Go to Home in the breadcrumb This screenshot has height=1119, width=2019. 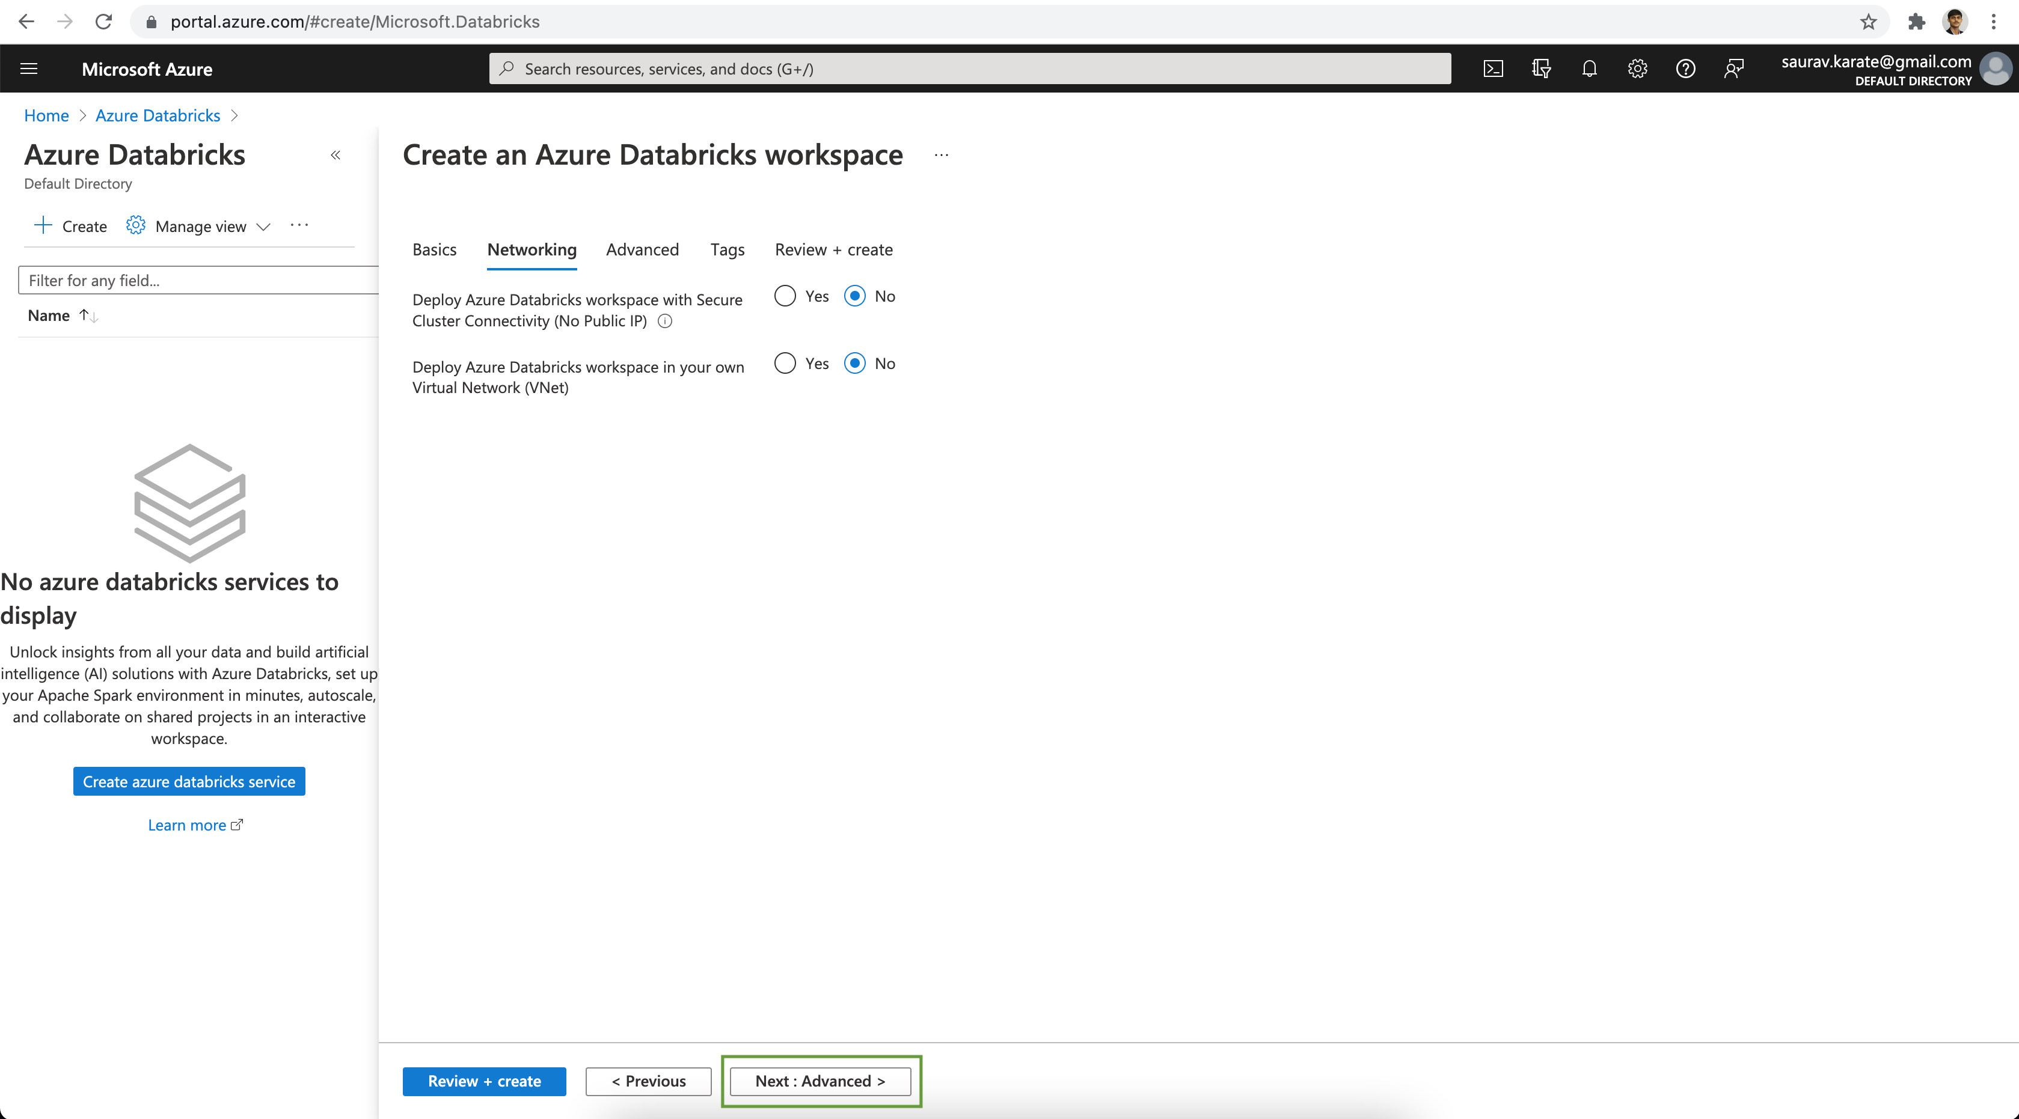46,116
